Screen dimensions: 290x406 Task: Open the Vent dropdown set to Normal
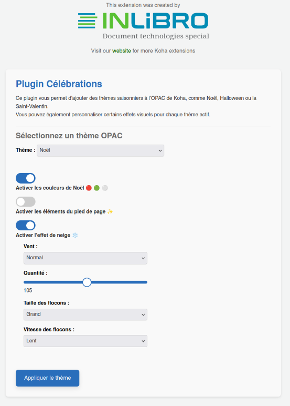click(x=85, y=258)
